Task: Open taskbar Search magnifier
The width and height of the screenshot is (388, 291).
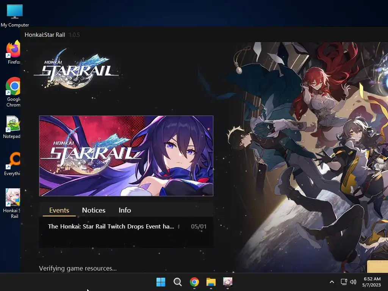Action: pyautogui.click(x=177, y=282)
